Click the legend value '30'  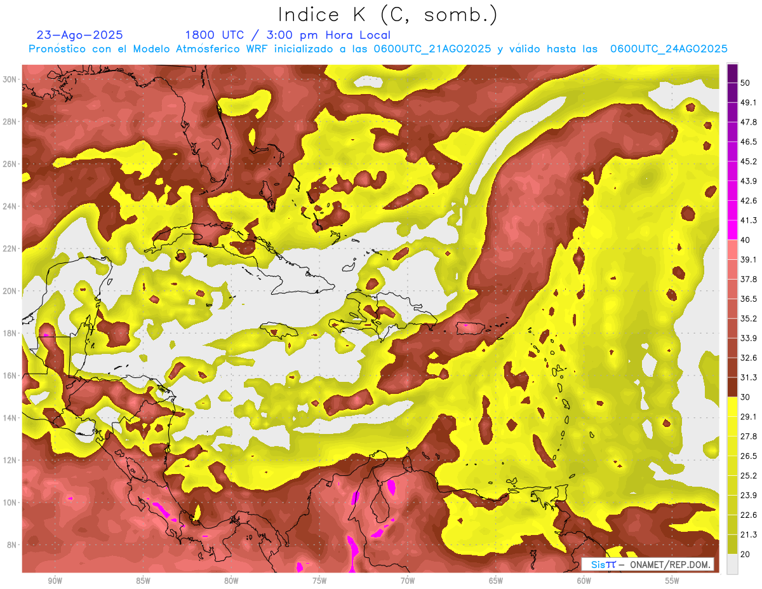click(746, 397)
